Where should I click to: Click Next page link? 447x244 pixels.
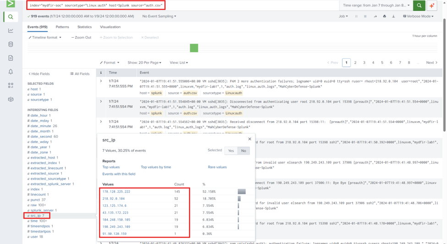pyautogui.click(x=431, y=62)
